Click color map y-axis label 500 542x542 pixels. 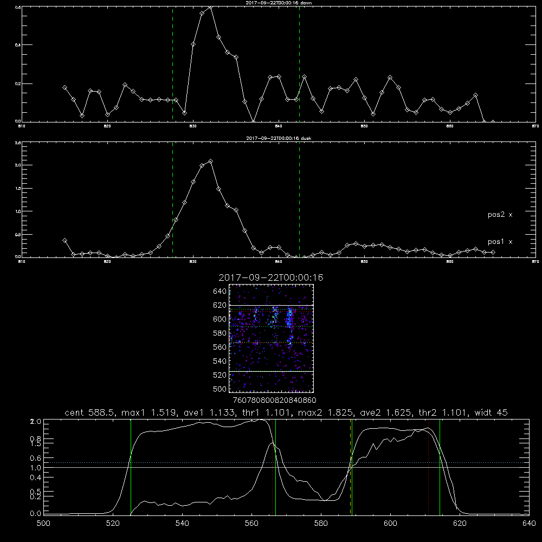click(220, 389)
